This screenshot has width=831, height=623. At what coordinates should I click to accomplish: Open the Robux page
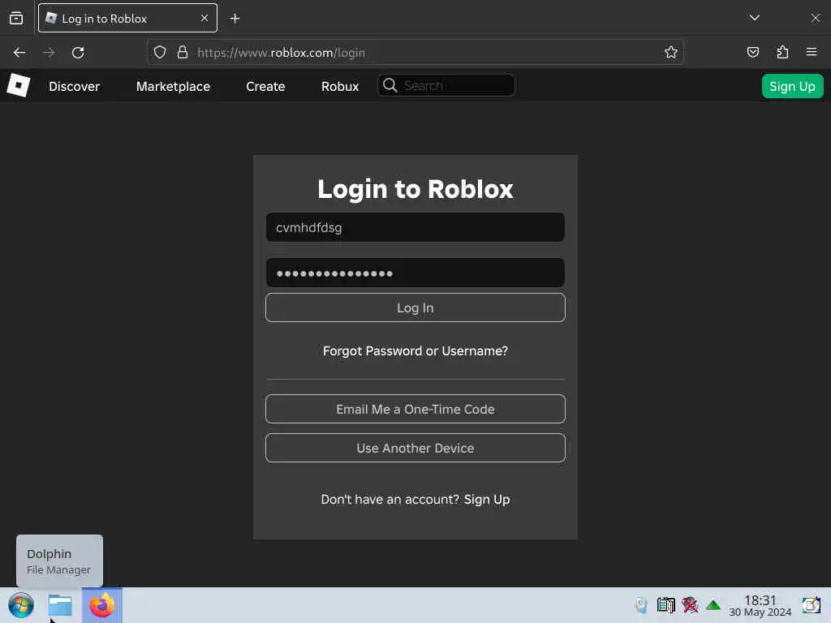(x=340, y=86)
